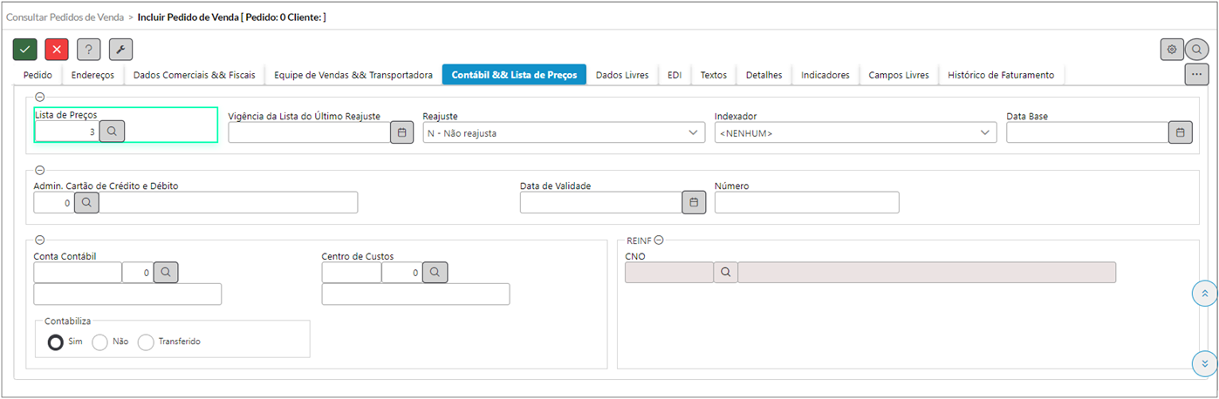1219x399 pixels.
Task: Open help with the question mark icon
Action: point(89,50)
